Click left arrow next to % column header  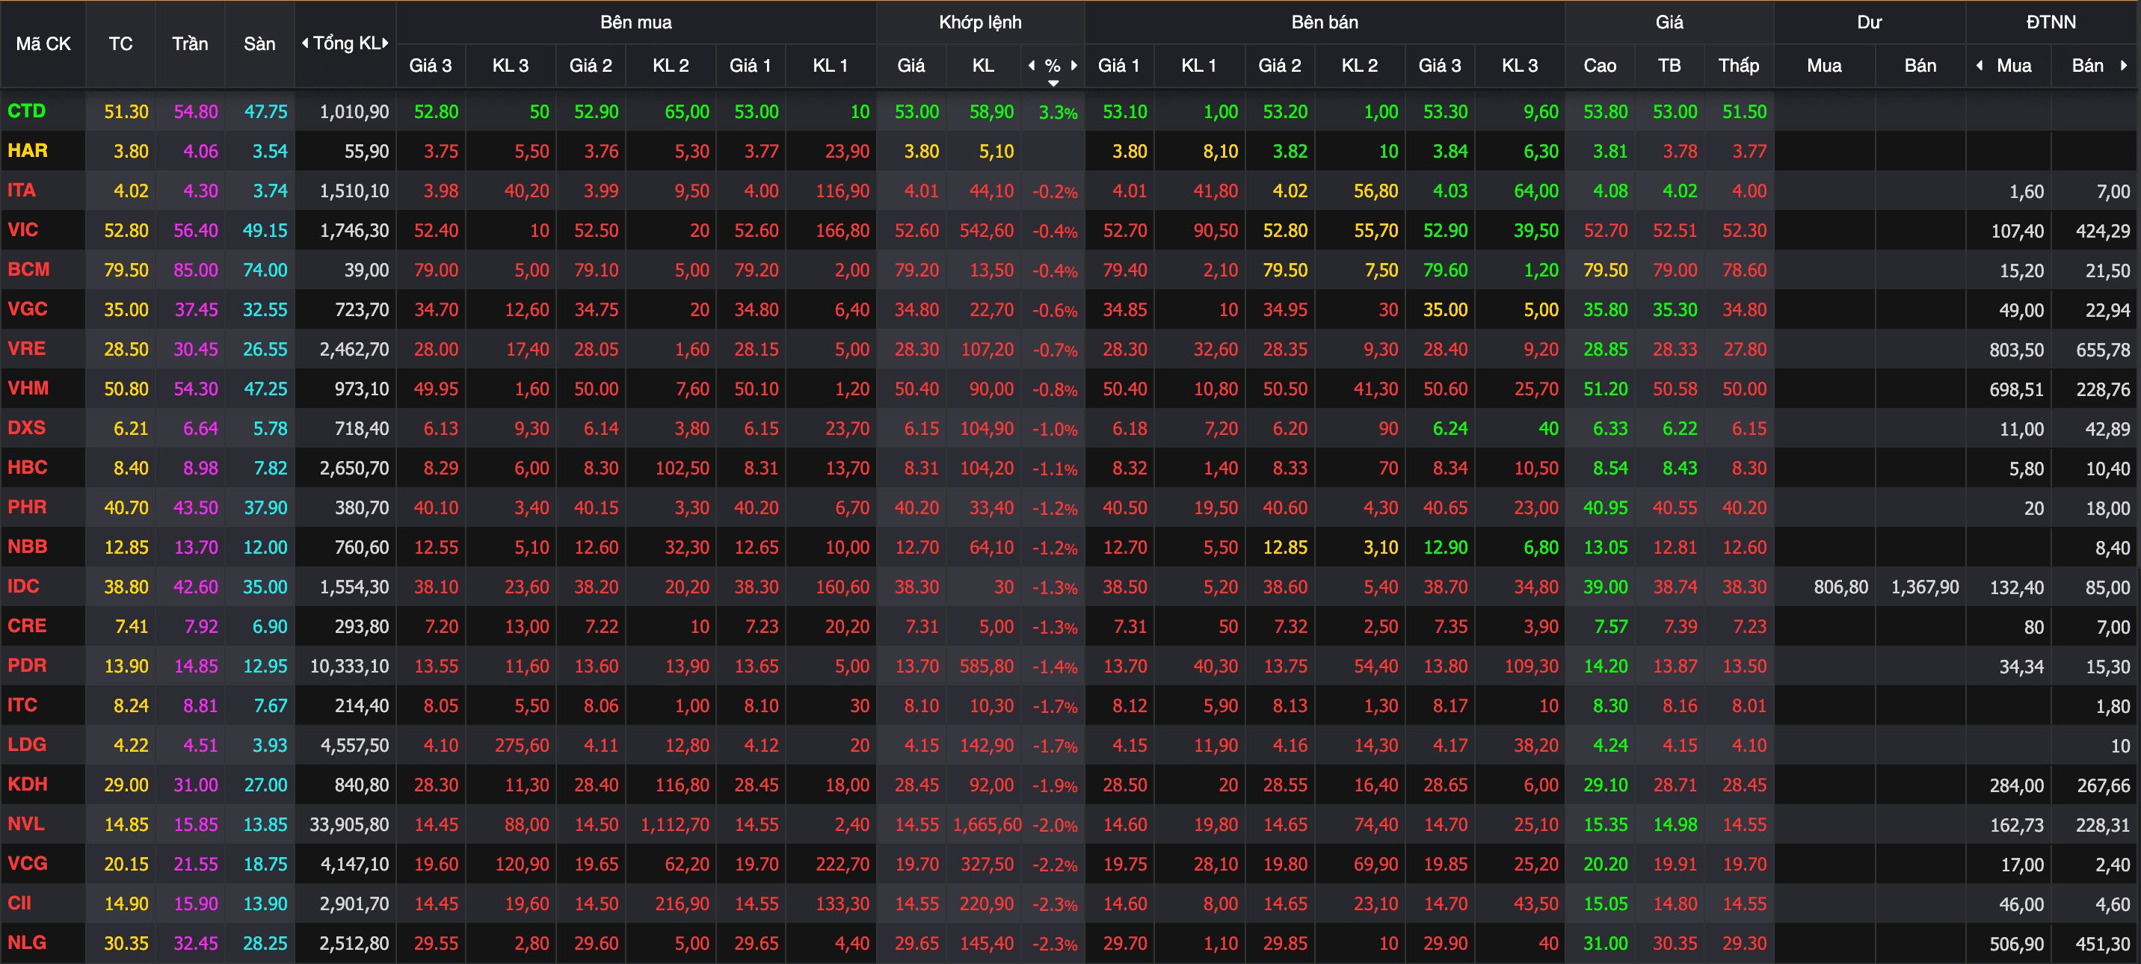[1032, 66]
